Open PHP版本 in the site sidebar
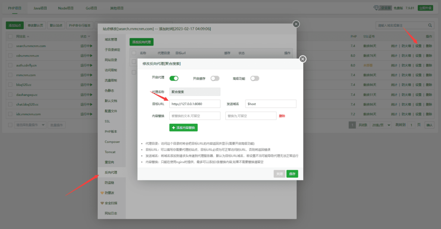441x229 pixels. 111,132
